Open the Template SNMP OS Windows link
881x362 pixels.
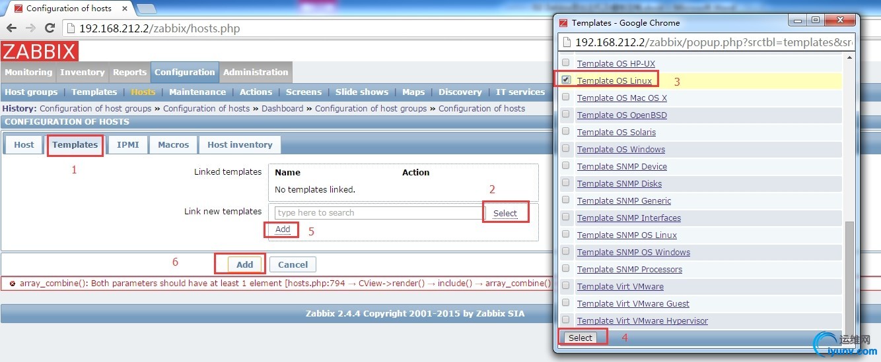pyautogui.click(x=633, y=253)
